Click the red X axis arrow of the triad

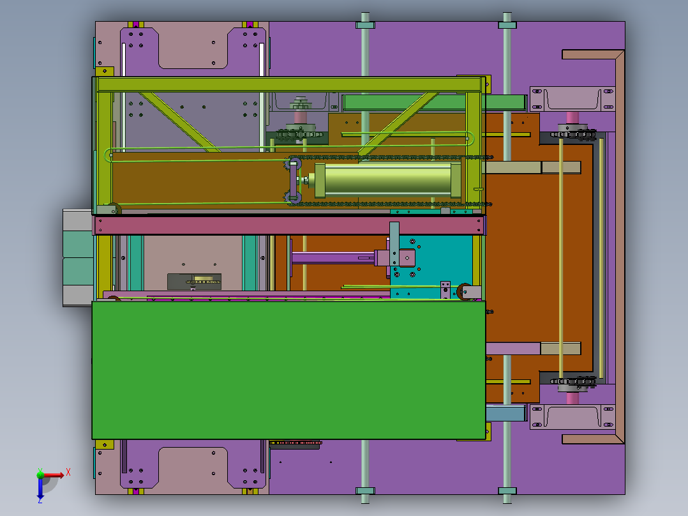(54, 475)
